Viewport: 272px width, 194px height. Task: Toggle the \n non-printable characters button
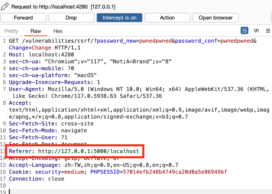256,31
